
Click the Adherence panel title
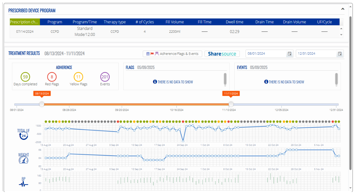point(64,67)
